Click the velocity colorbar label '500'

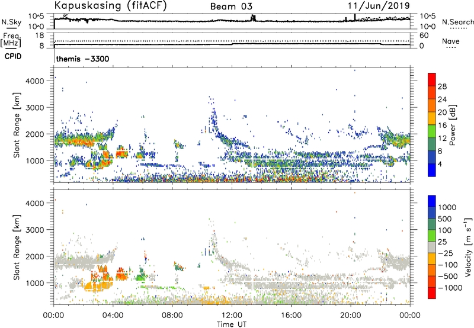point(445,218)
